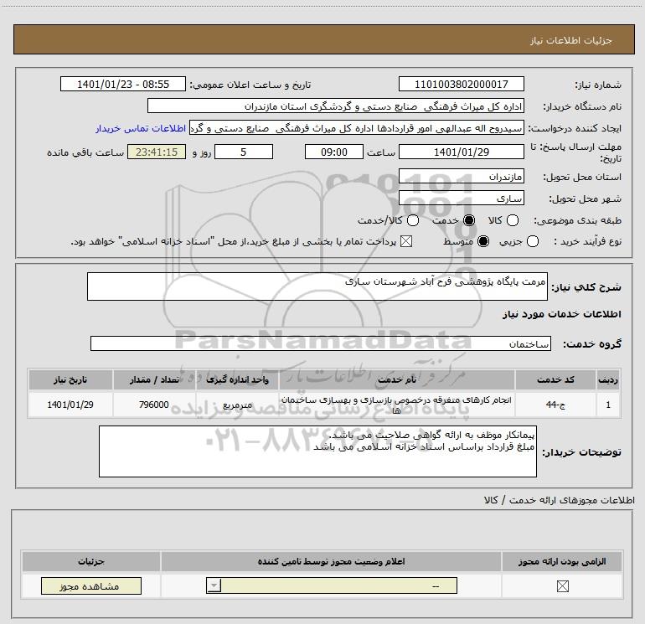Click the announcement date field 1401/01/23 - 08:55
The width and height of the screenshot is (645, 624).
point(123,84)
